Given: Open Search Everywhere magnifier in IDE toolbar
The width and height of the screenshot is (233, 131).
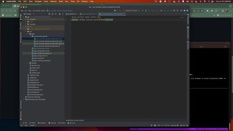Looking at the screenshot, I should (x=181, y=11).
